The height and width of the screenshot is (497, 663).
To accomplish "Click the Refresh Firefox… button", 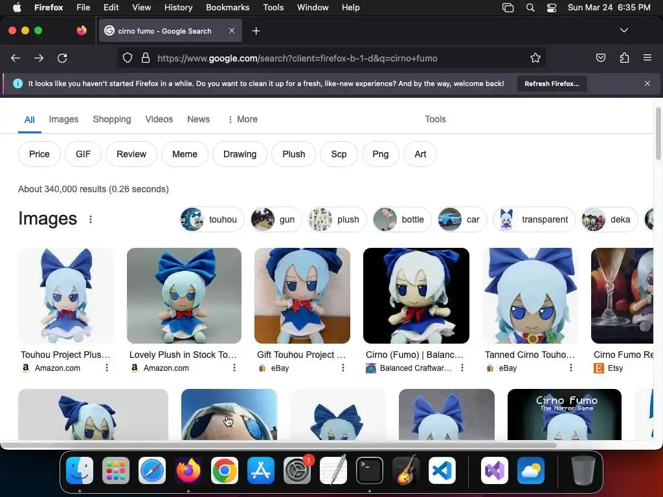I will point(552,83).
